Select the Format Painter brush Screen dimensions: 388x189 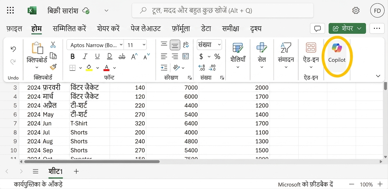[x=53, y=67]
